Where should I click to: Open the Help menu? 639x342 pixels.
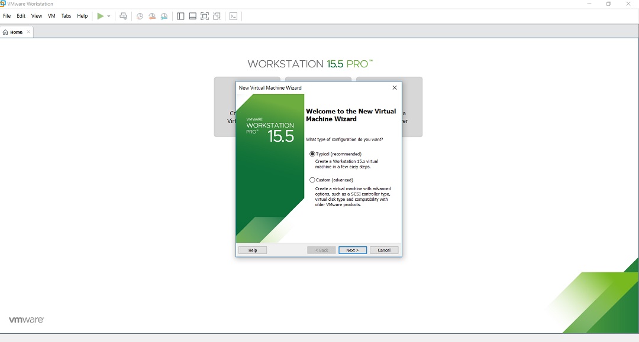82,16
